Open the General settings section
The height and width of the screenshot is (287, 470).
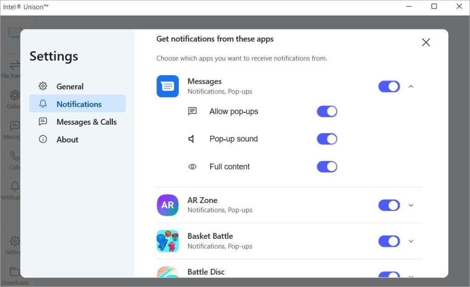click(70, 86)
